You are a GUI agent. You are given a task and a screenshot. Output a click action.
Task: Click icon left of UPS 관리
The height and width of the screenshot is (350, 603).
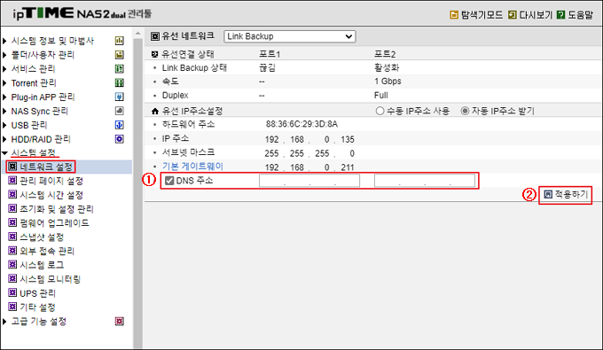[x=12, y=293]
